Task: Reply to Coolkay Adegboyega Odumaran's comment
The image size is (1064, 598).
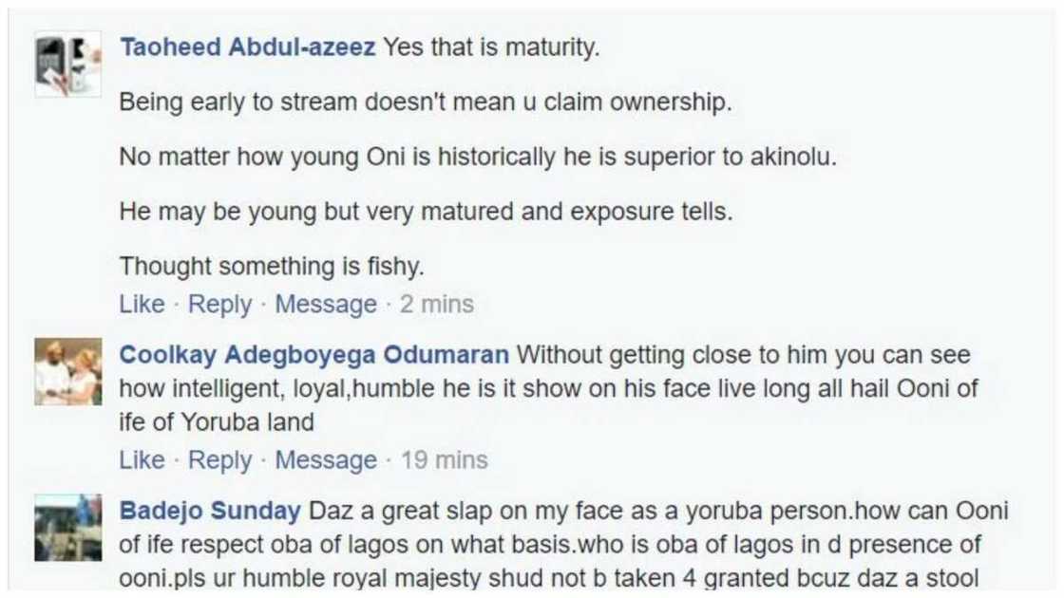Action: coord(220,459)
